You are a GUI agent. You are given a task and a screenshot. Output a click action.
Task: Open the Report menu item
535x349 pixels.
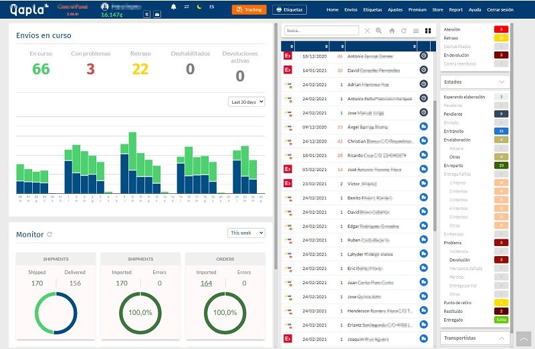coord(455,9)
